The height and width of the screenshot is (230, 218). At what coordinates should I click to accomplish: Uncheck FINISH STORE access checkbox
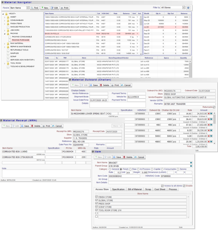[x=96, y=197]
